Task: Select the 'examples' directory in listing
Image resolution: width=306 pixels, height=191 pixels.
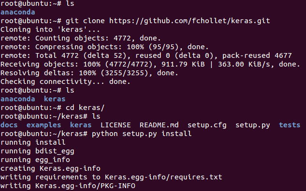Action: [x=44, y=125]
